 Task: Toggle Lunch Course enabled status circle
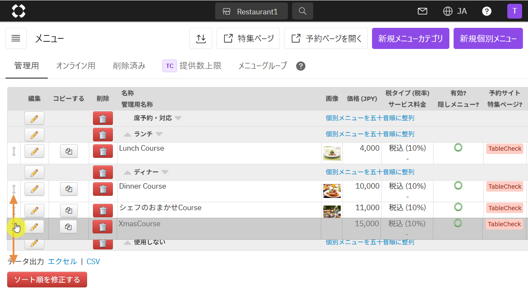pyautogui.click(x=458, y=147)
